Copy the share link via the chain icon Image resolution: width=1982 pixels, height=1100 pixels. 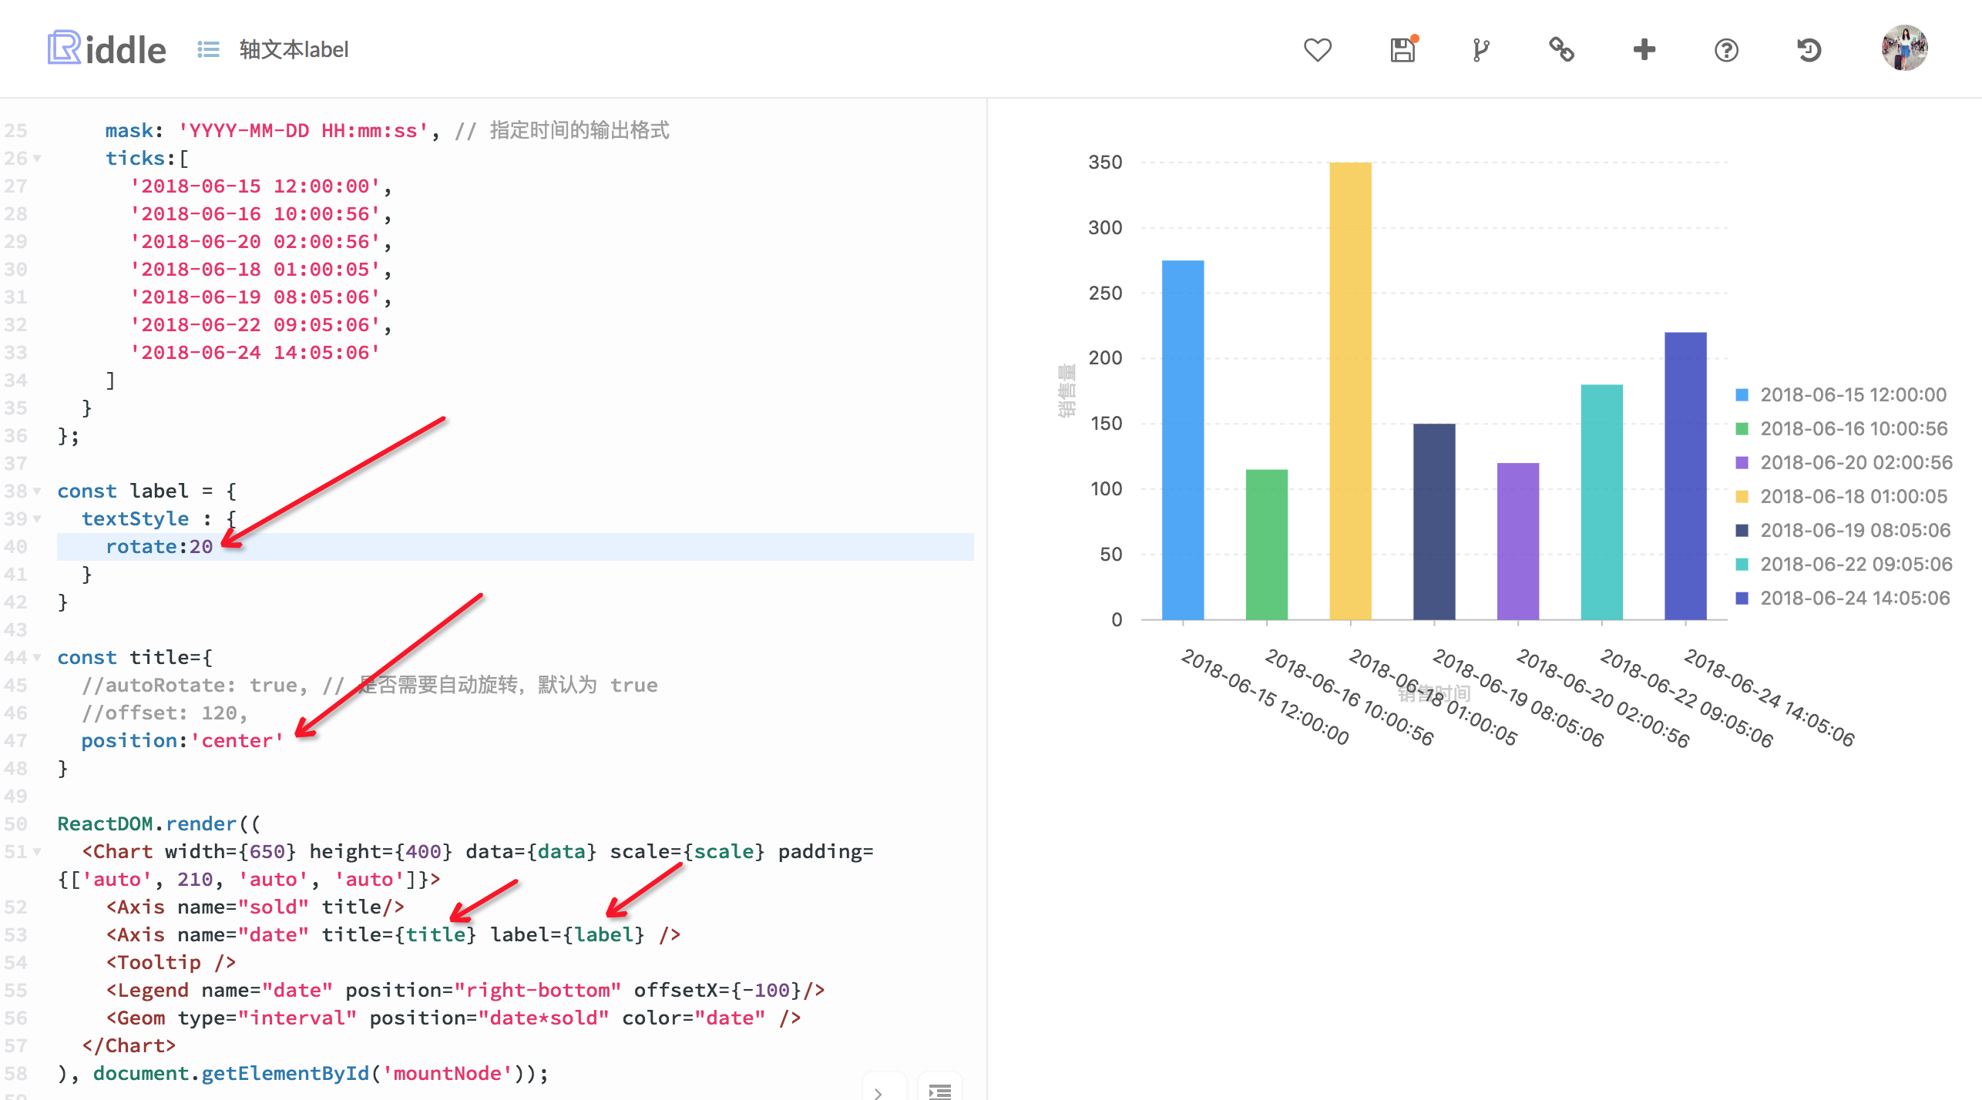[1562, 50]
